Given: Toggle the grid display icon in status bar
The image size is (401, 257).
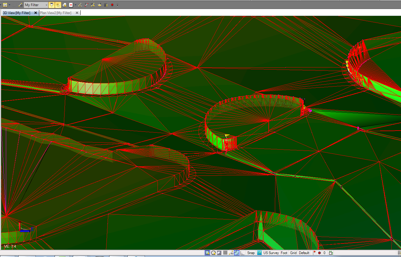Looking at the screenshot, I should pos(225,253).
